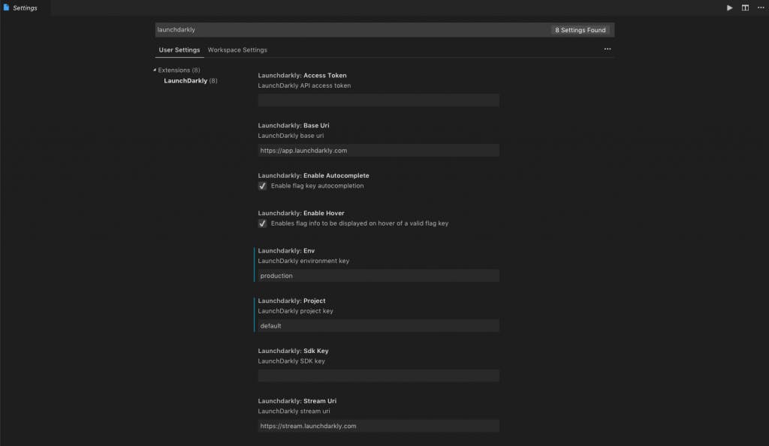
Task: Click 'LaunchDarkly SDK key' description
Action: pyautogui.click(x=291, y=361)
